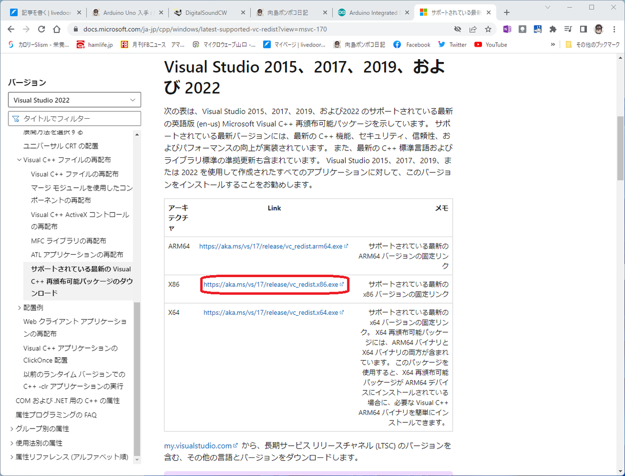Image resolution: width=625 pixels, height=476 pixels.
Task: Open the 月刊FBニュース bookmark
Action: click(152, 44)
